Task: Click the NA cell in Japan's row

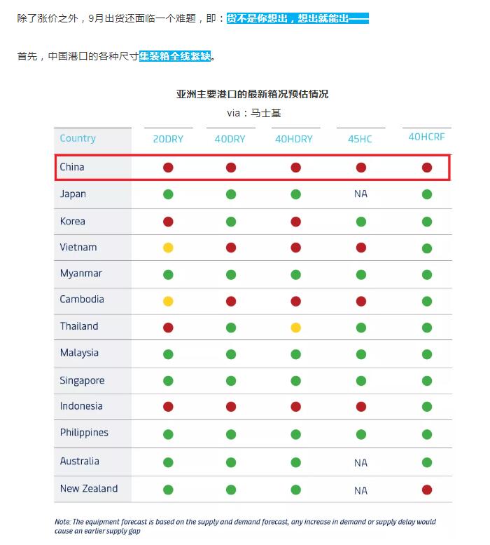Action: point(360,194)
